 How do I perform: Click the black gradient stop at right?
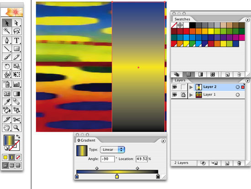tap(158, 176)
